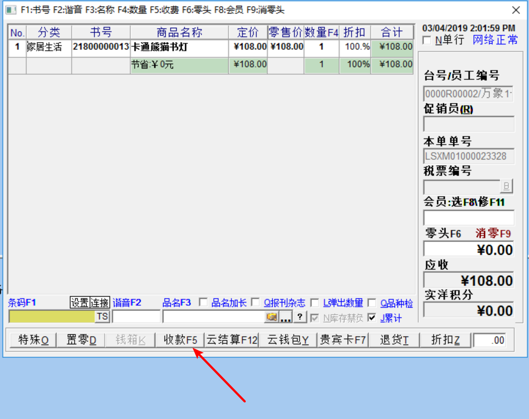Open the 云钱包Y wallet button

tap(288, 340)
